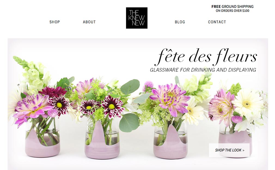
Task: Click the large white gerbera daisy at right
Action: (x=247, y=103)
